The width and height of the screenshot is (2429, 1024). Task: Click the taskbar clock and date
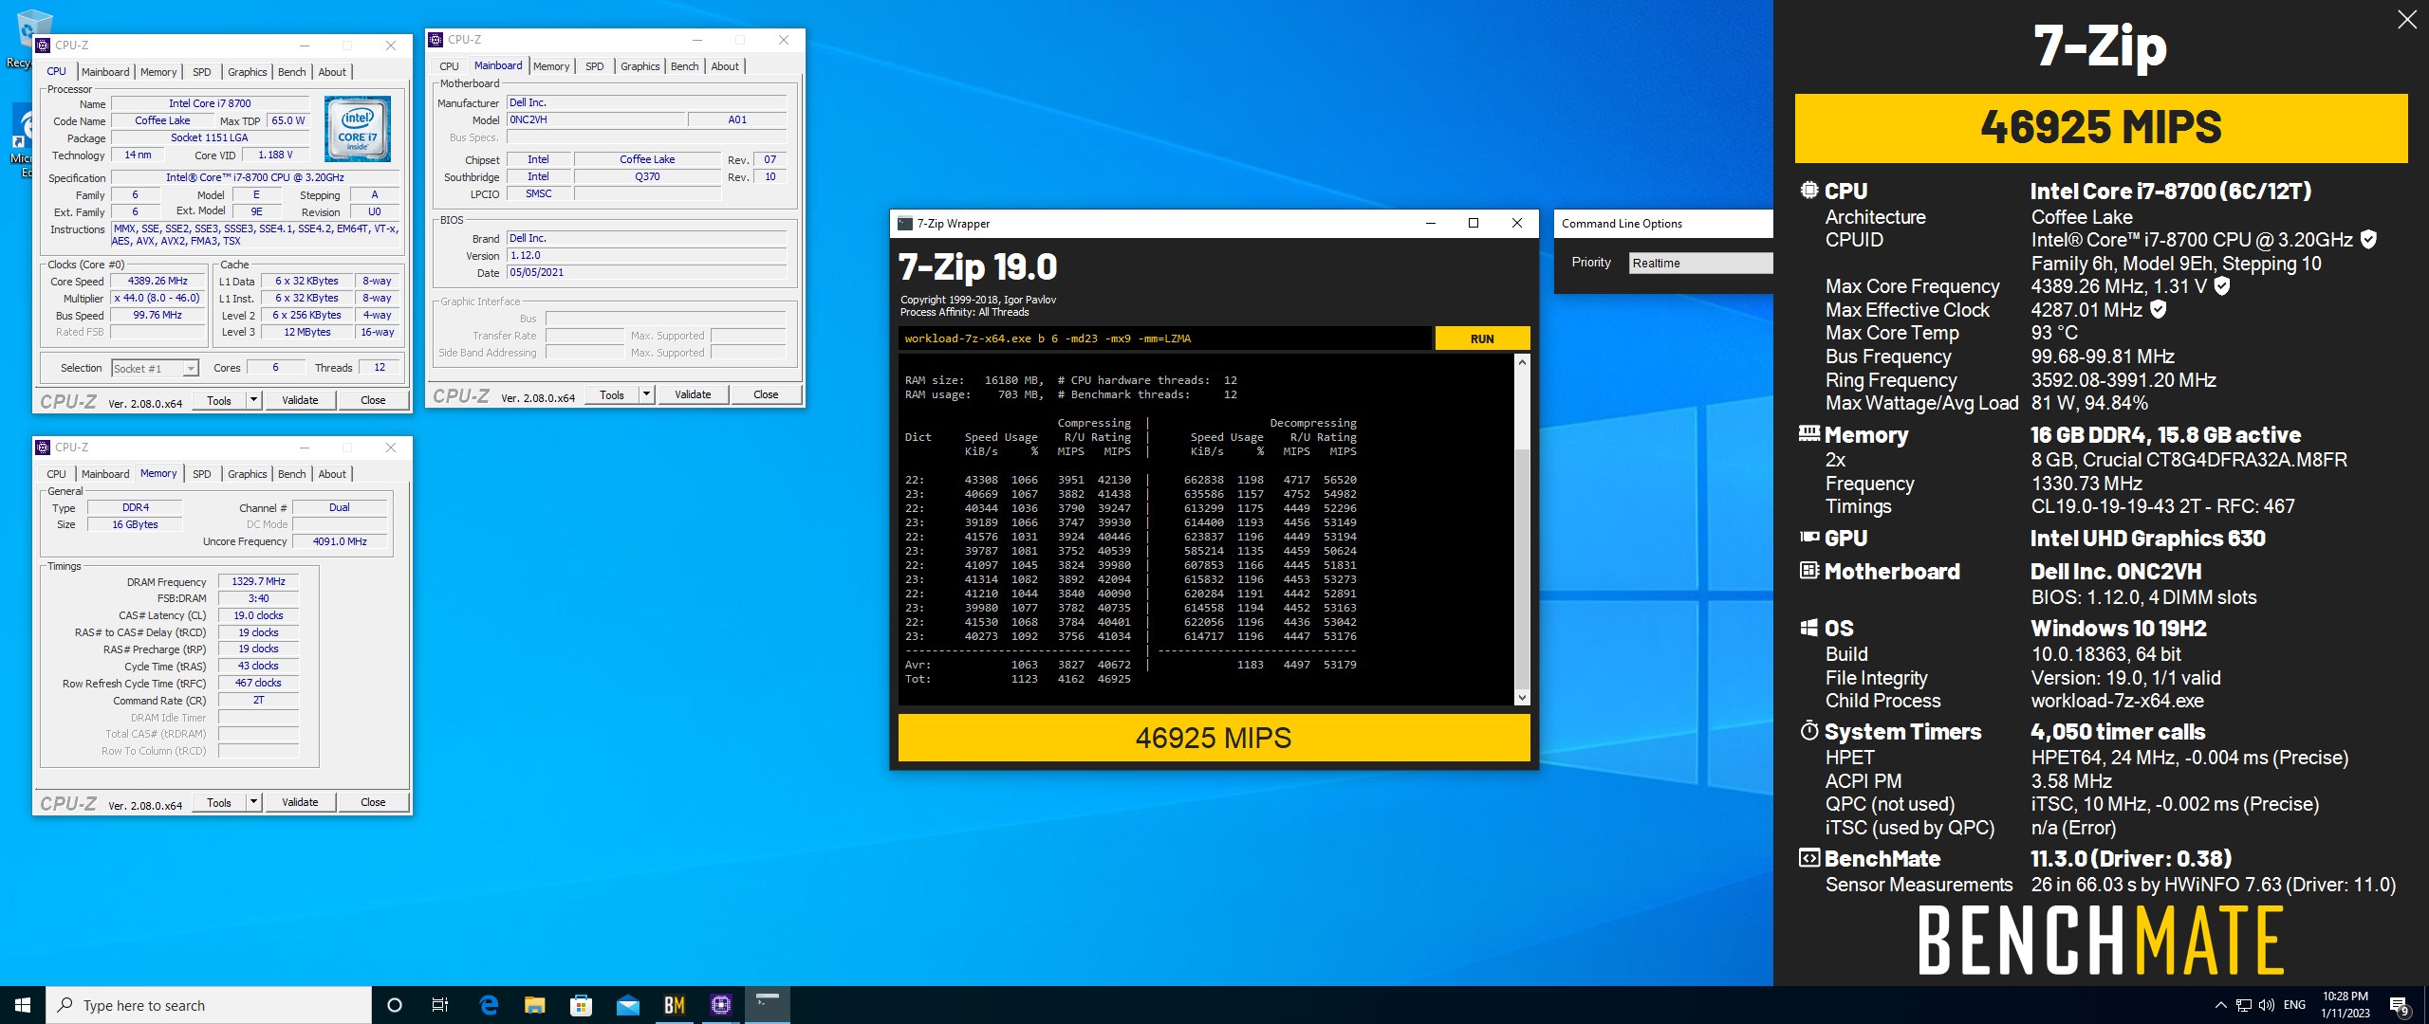coord(2346,1005)
